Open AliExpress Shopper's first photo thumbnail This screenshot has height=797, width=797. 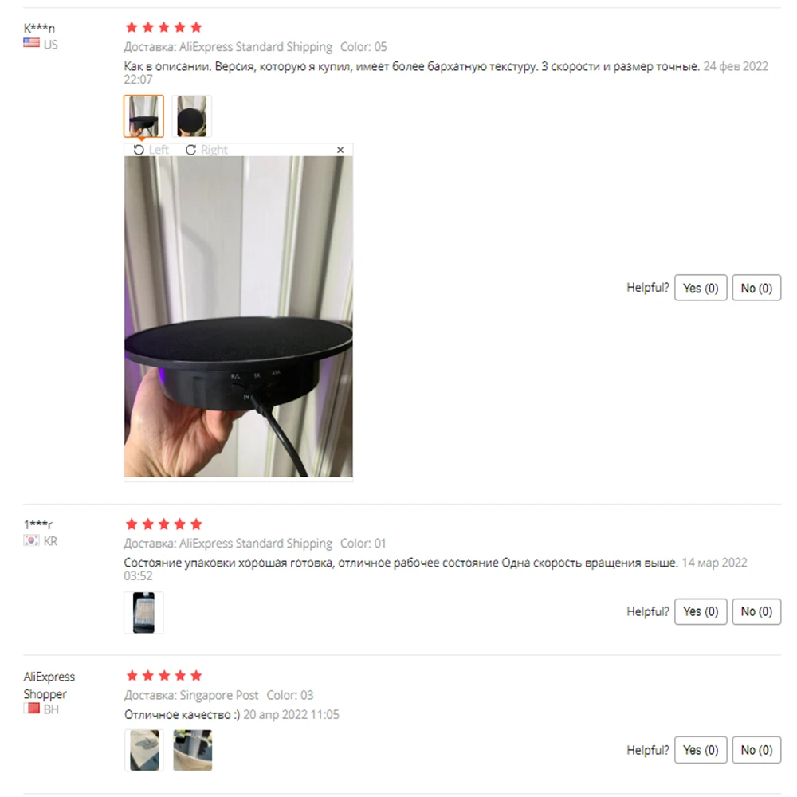pos(144,750)
